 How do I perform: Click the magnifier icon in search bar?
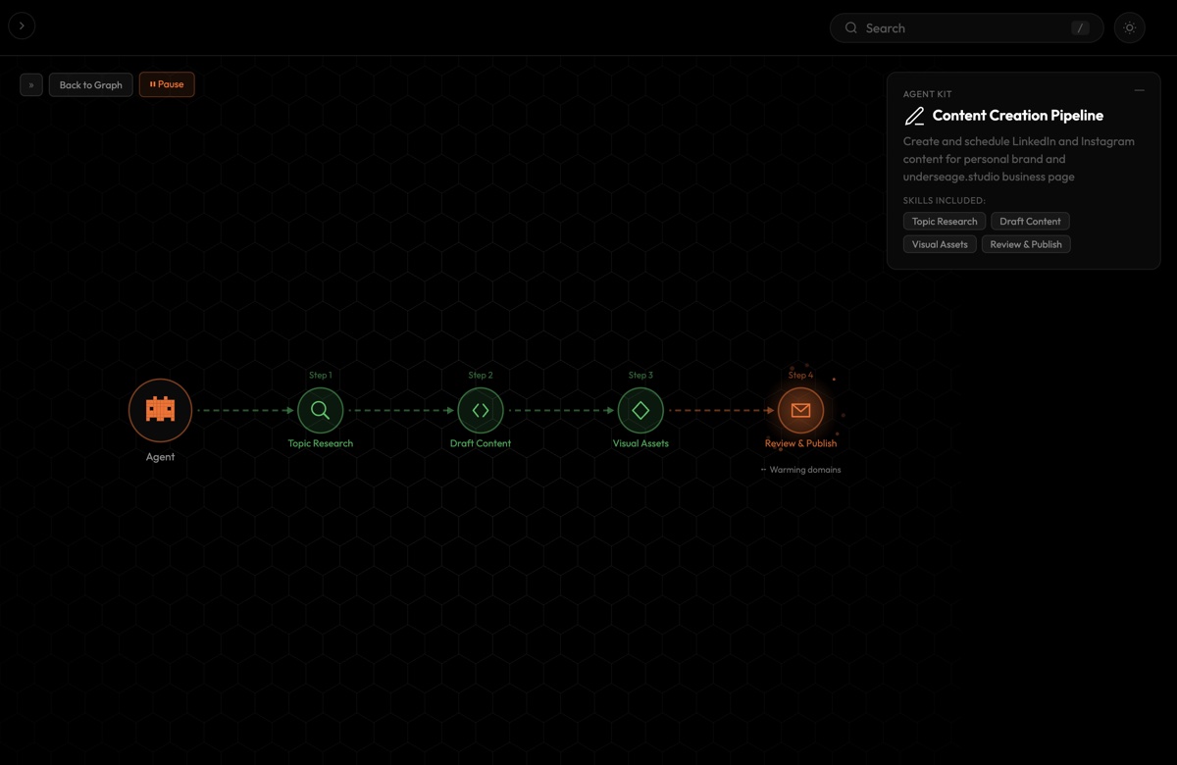[851, 28]
